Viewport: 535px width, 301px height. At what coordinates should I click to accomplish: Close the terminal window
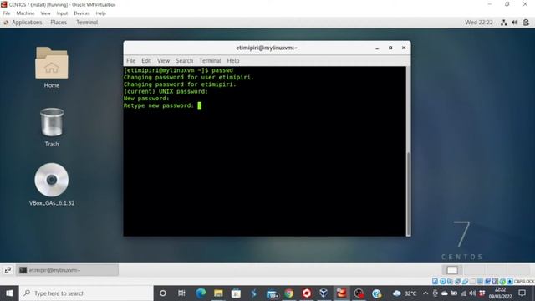tap(404, 48)
